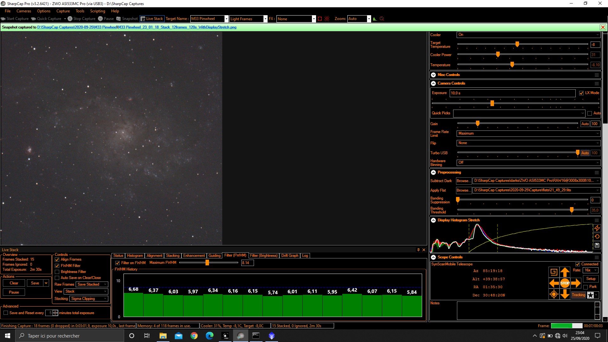
Task: Switch to the Drift Graph tab
Action: tap(290, 256)
